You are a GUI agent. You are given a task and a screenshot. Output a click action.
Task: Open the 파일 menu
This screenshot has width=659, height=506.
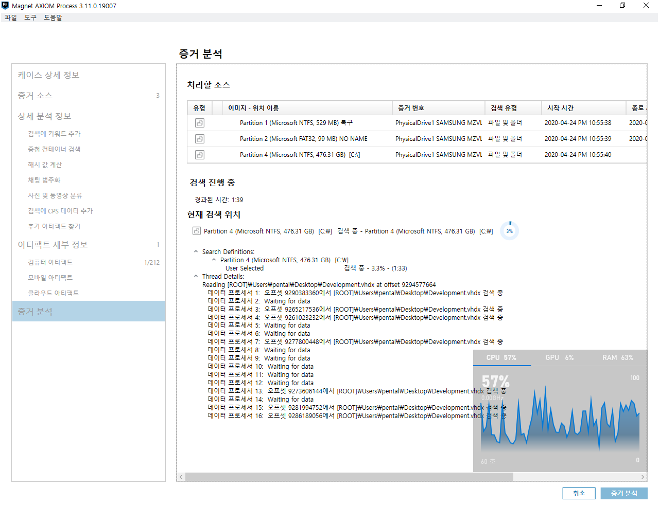point(11,17)
